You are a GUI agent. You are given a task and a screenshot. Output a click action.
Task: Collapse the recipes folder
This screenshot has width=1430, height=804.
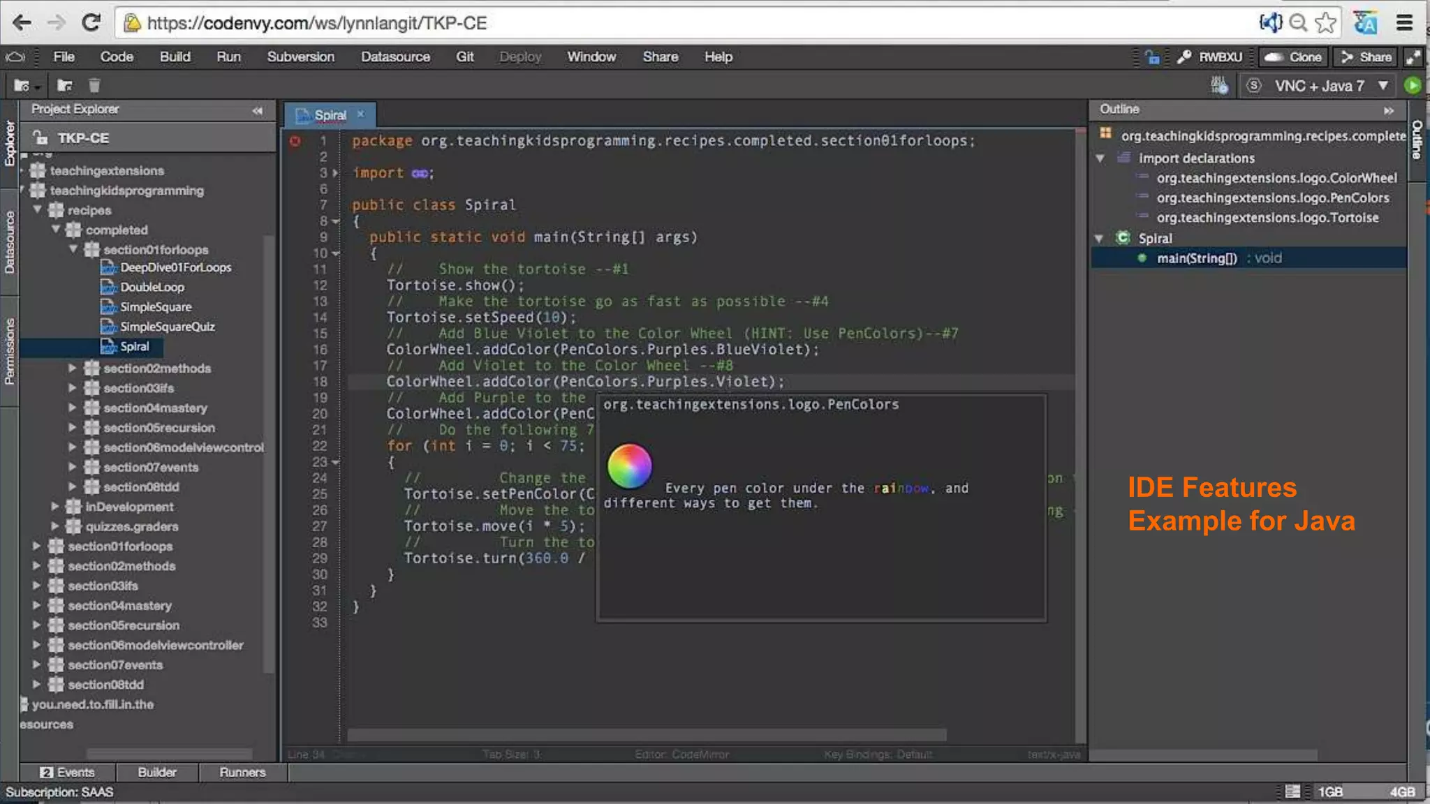(38, 210)
